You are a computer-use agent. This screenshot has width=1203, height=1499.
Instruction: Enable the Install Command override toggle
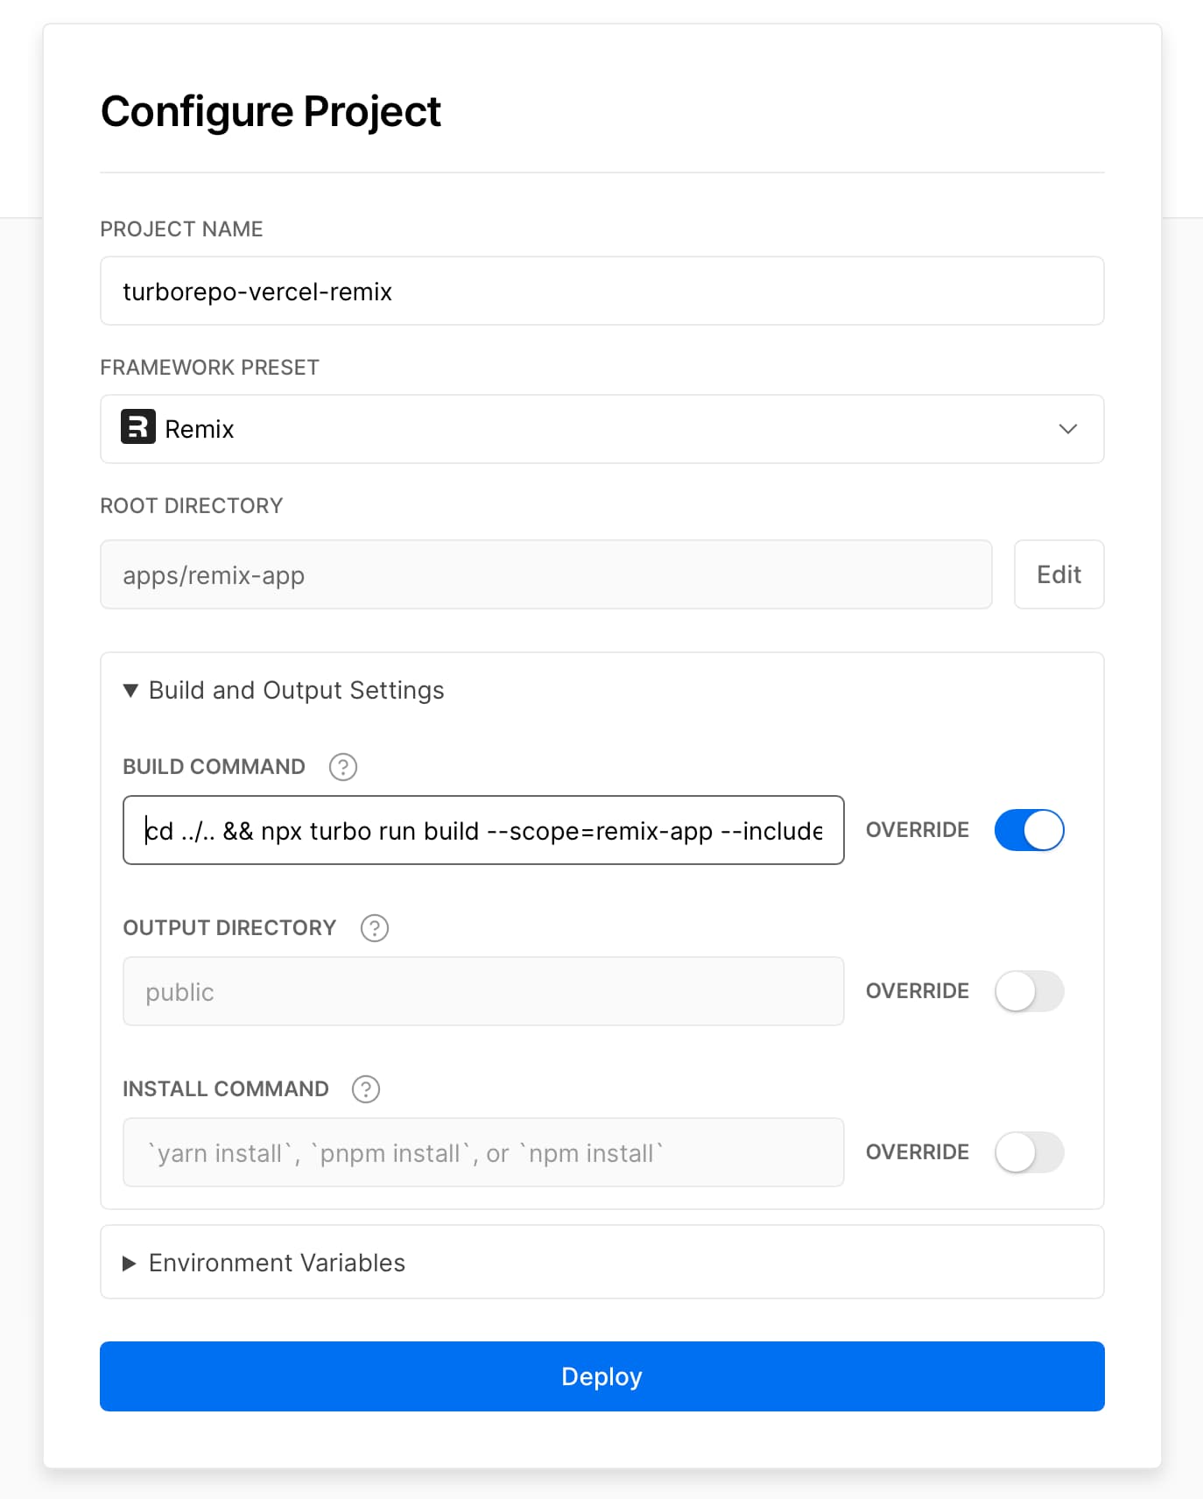1029,1152
